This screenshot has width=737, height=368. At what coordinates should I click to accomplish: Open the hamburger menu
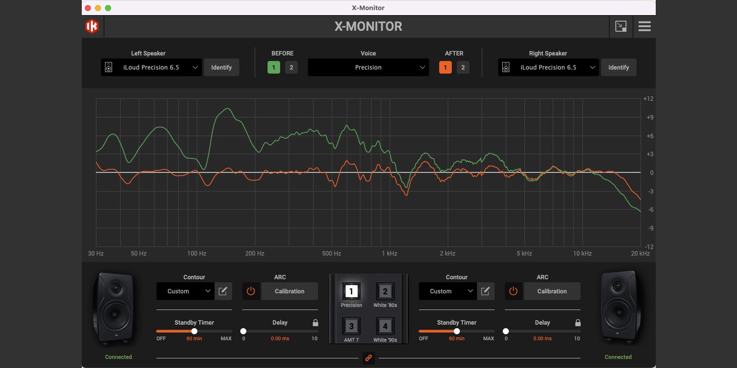click(x=644, y=27)
